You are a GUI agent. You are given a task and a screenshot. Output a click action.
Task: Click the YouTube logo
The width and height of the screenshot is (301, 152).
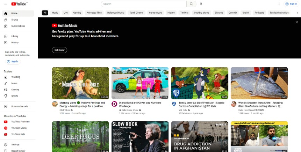[x=19, y=4]
